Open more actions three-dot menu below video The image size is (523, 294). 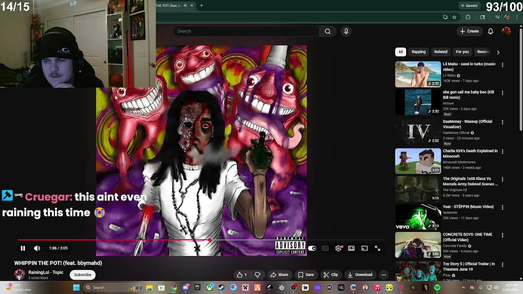(384, 275)
